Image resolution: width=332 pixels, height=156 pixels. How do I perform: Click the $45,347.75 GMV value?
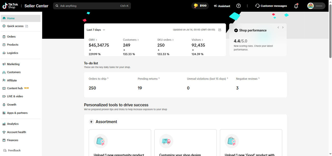click(99, 45)
